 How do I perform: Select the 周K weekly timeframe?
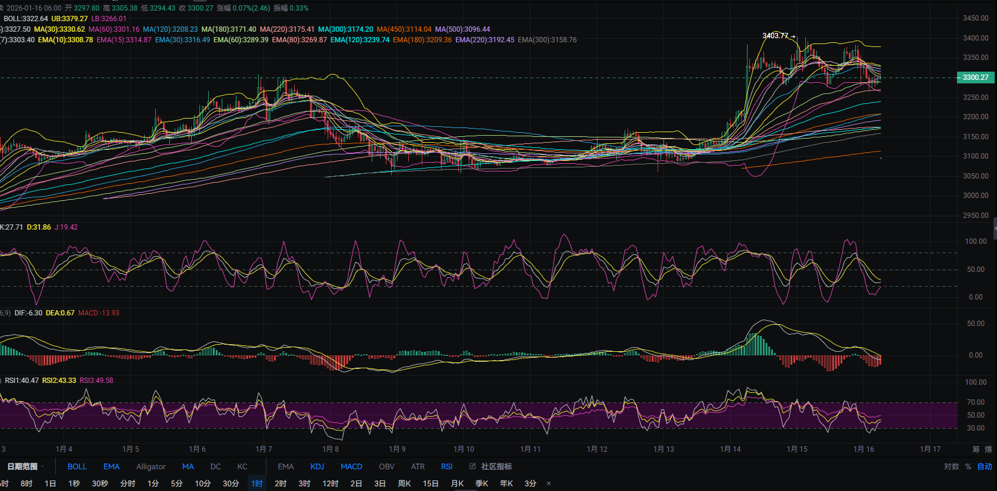pos(405,483)
